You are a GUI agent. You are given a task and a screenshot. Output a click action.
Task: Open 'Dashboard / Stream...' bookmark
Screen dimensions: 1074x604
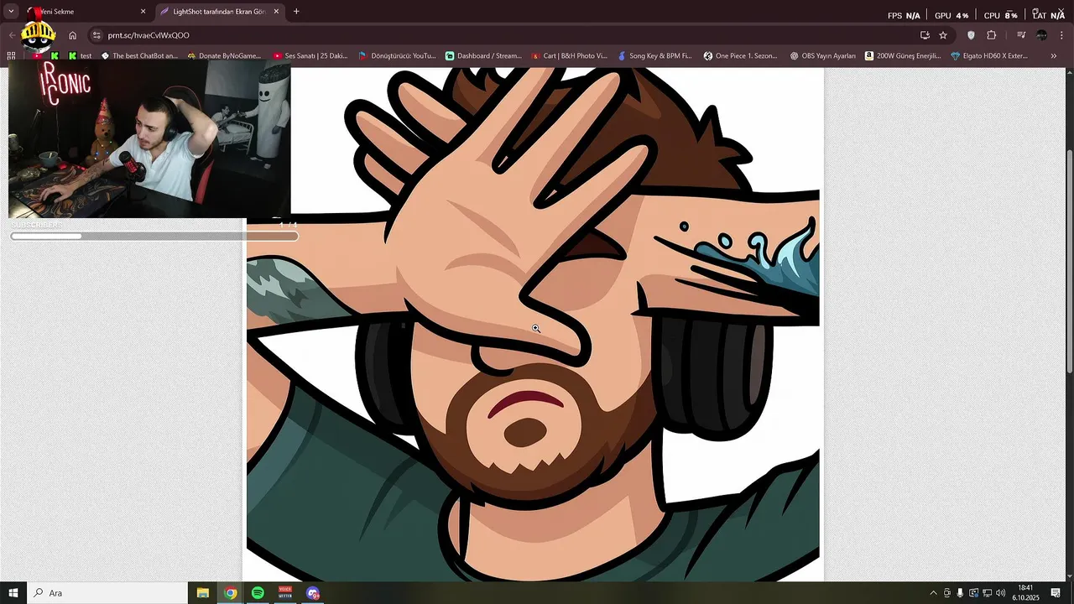[x=483, y=56]
